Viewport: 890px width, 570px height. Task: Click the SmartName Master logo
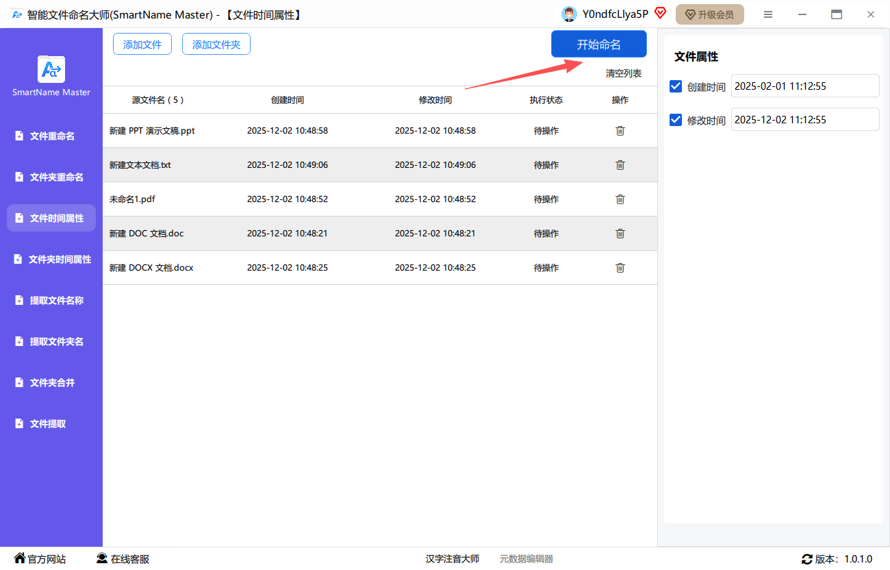pos(51,69)
